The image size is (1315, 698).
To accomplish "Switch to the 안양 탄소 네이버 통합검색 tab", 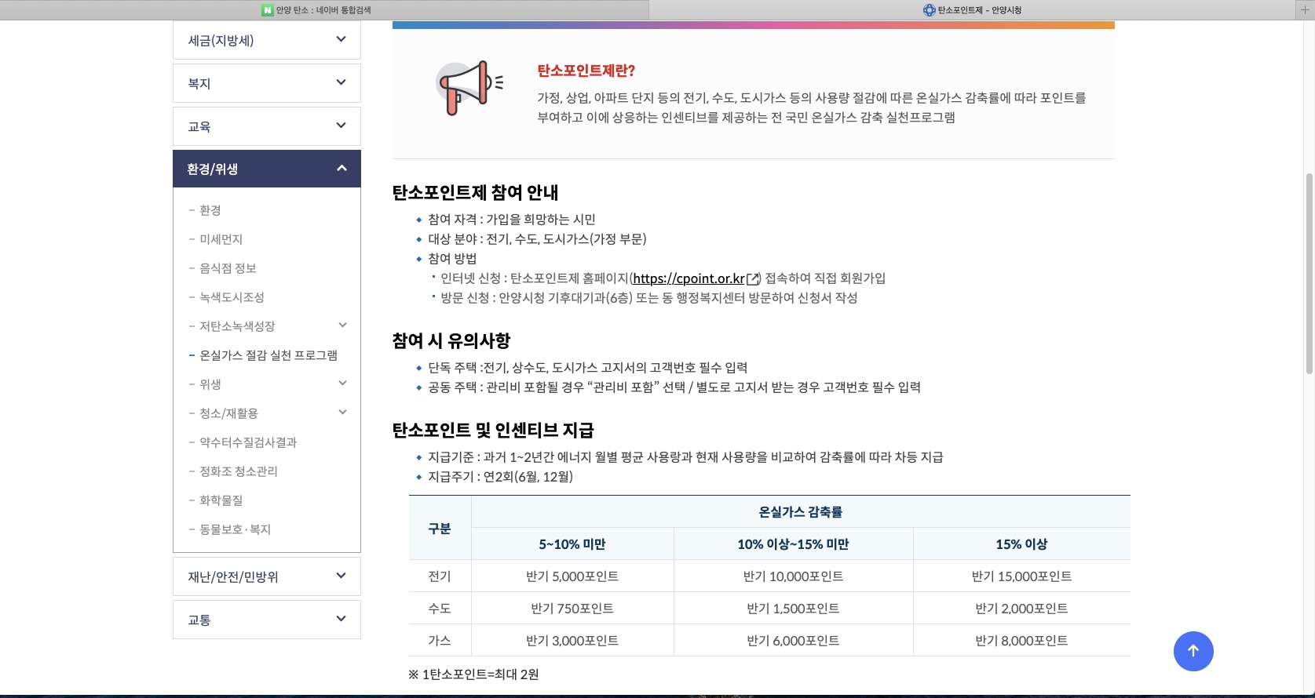I will (x=323, y=10).
